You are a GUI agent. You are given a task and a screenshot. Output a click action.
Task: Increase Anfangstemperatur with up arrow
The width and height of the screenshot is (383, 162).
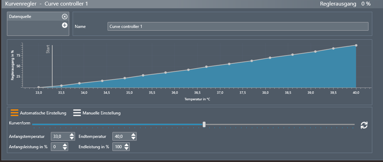[72, 134]
